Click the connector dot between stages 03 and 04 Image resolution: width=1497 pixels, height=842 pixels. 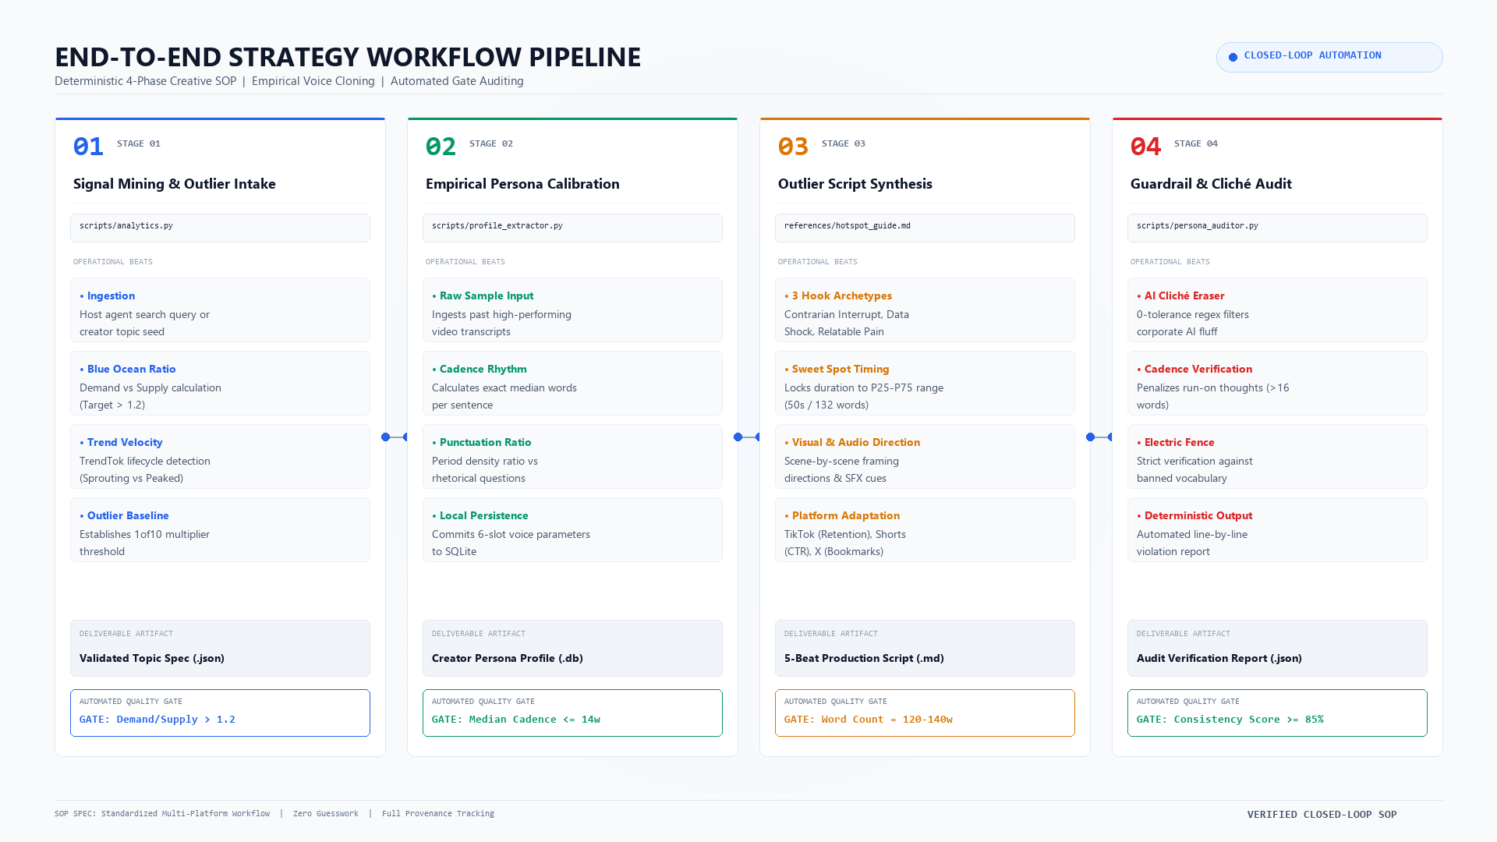pyautogui.click(x=1091, y=437)
